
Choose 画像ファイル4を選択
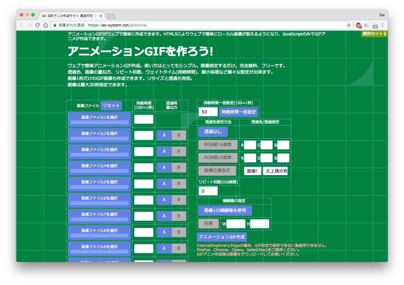(x=99, y=168)
